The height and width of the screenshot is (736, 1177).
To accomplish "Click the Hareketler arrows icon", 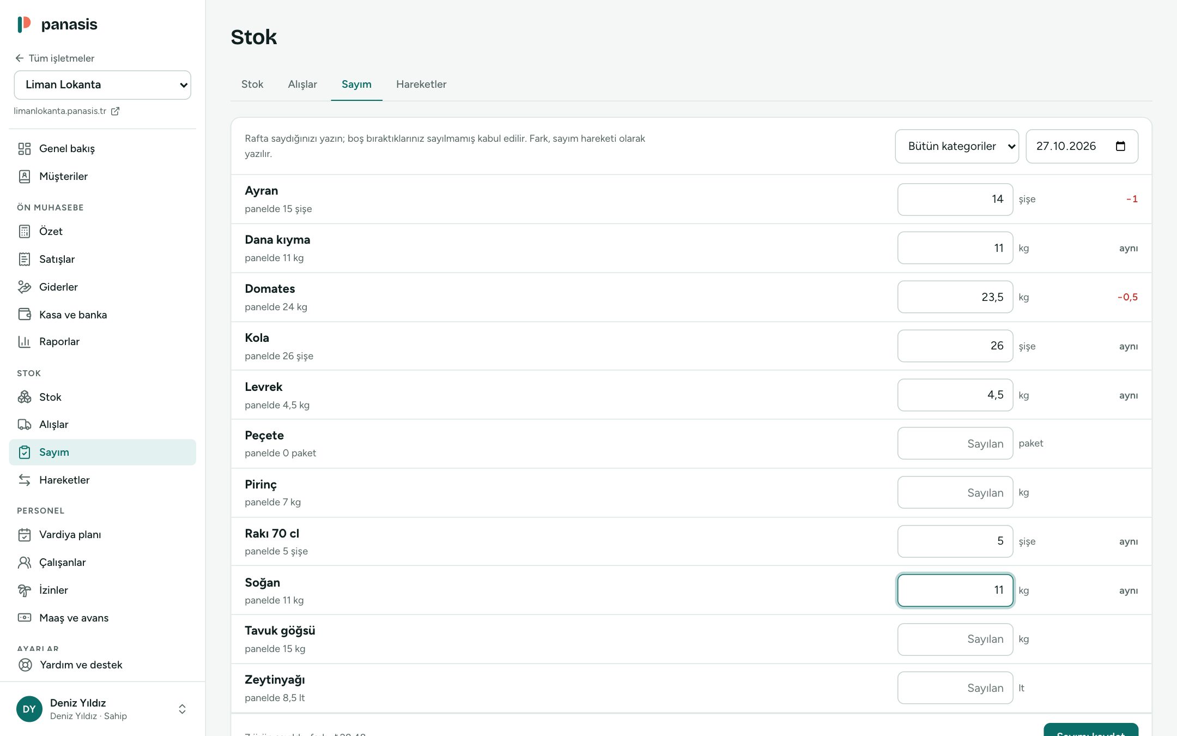I will click(x=25, y=480).
